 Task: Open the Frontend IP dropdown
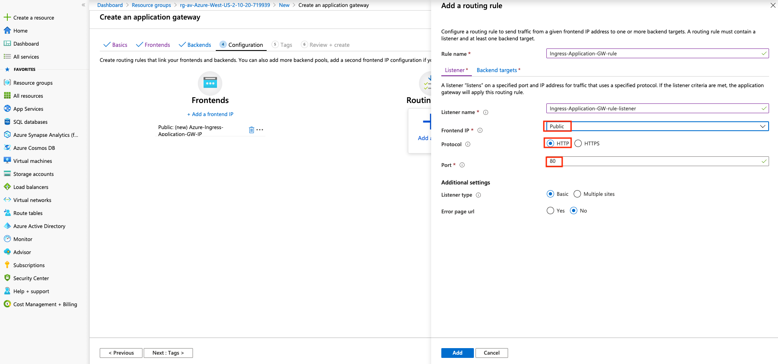(657, 126)
